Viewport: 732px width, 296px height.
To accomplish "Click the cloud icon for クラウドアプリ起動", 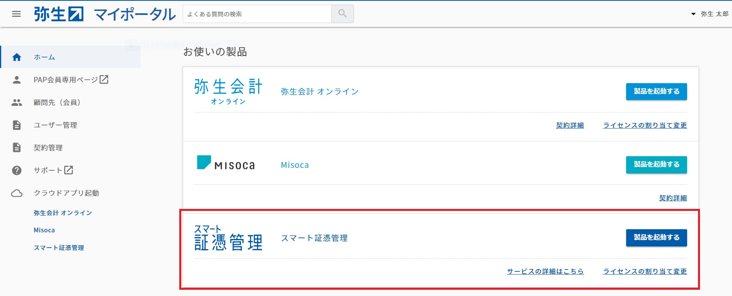I will (16, 193).
